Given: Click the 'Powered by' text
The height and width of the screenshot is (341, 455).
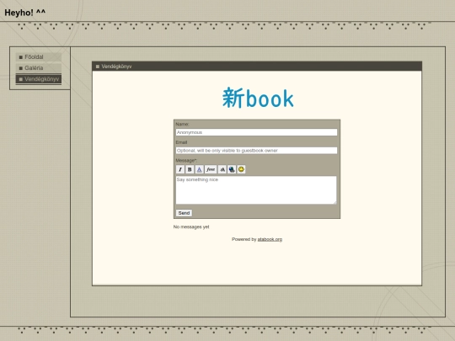Looking at the screenshot, I should pyautogui.click(x=244, y=239).
